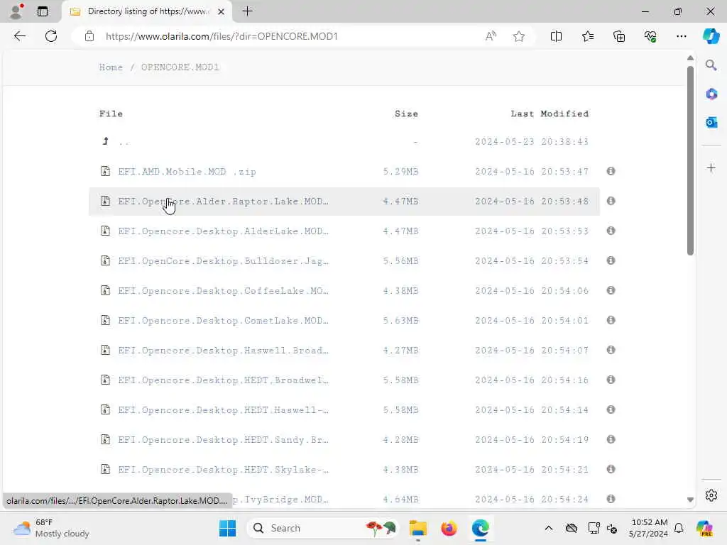Open File Explorer from taskbar
The height and width of the screenshot is (545, 727).
pyautogui.click(x=417, y=528)
